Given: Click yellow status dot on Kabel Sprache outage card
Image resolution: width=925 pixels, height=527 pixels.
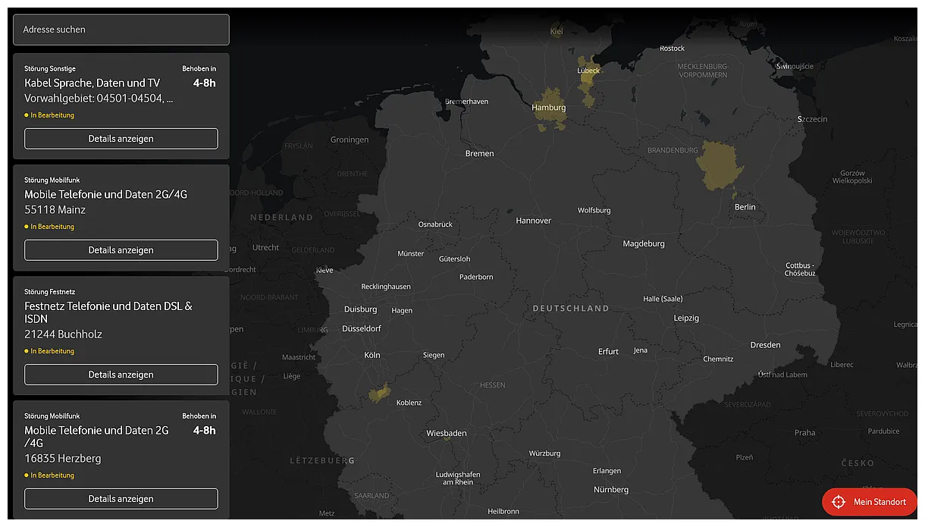Looking at the screenshot, I should point(25,114).
